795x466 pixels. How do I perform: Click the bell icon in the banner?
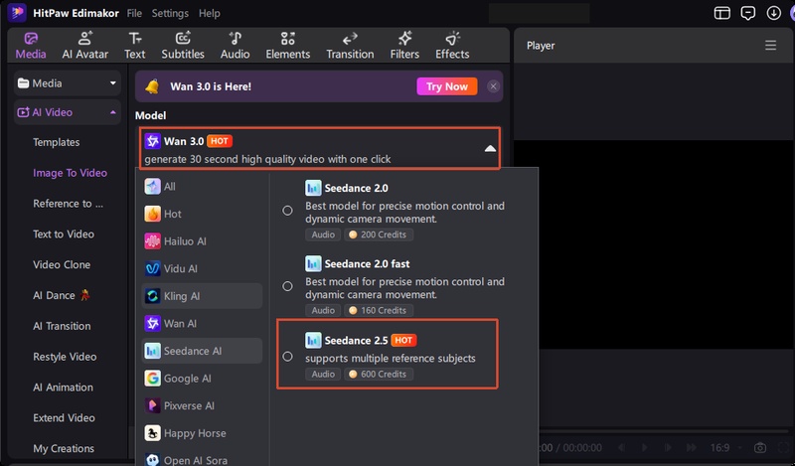(152, 86)
